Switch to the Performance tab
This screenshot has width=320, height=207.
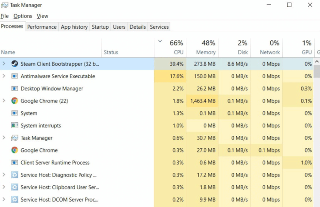(x=42, y=27)
